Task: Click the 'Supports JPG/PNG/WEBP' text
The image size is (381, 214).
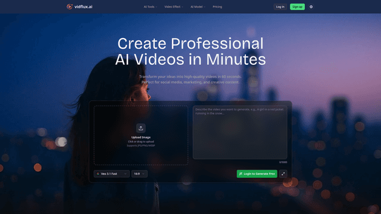Action: (x=140, y=146)
